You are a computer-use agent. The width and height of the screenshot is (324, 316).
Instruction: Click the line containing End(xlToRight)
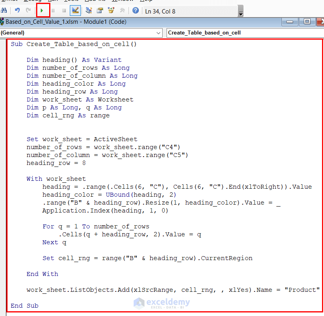177,187
